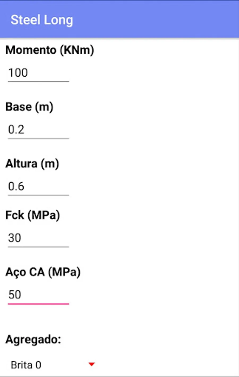Screen dimensions: 239x377
Task: Click the Base (m) label
Action: click(x=29, y=107)
